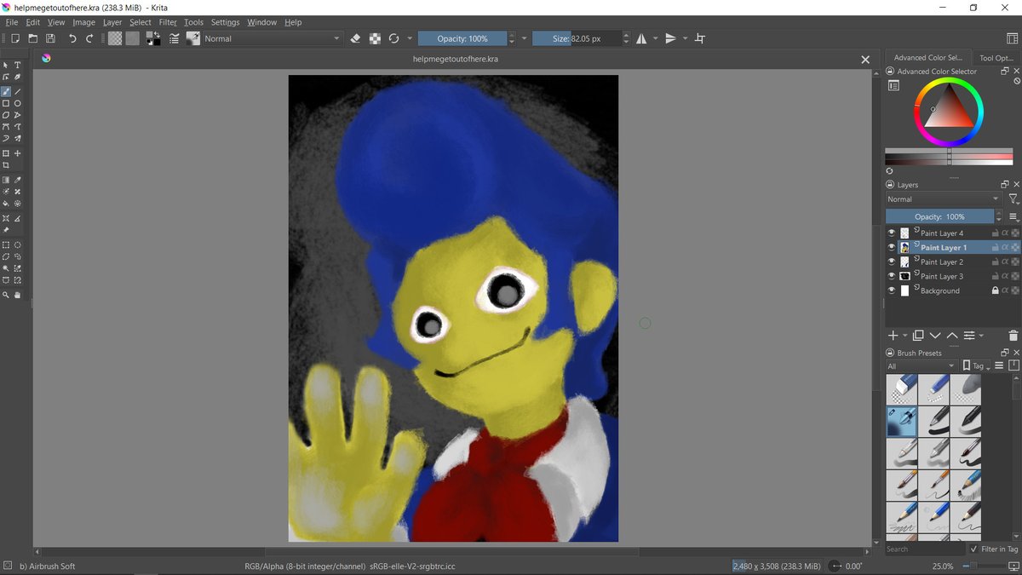The height and width of the screenshot is (575, 1022).
Task: Close the helpmegetoutofhere.kra document tab
Action: pyautogui.click(x=865, y=60)
